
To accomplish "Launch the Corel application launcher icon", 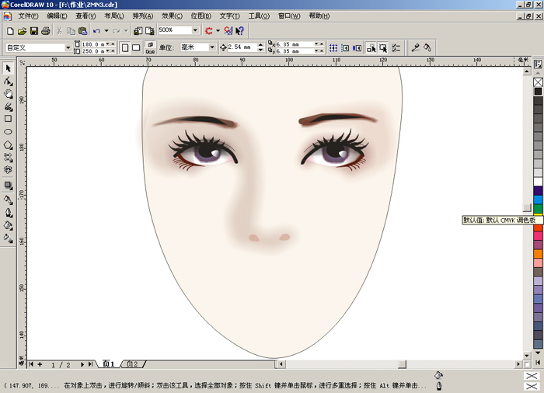I will click(208, 31).
